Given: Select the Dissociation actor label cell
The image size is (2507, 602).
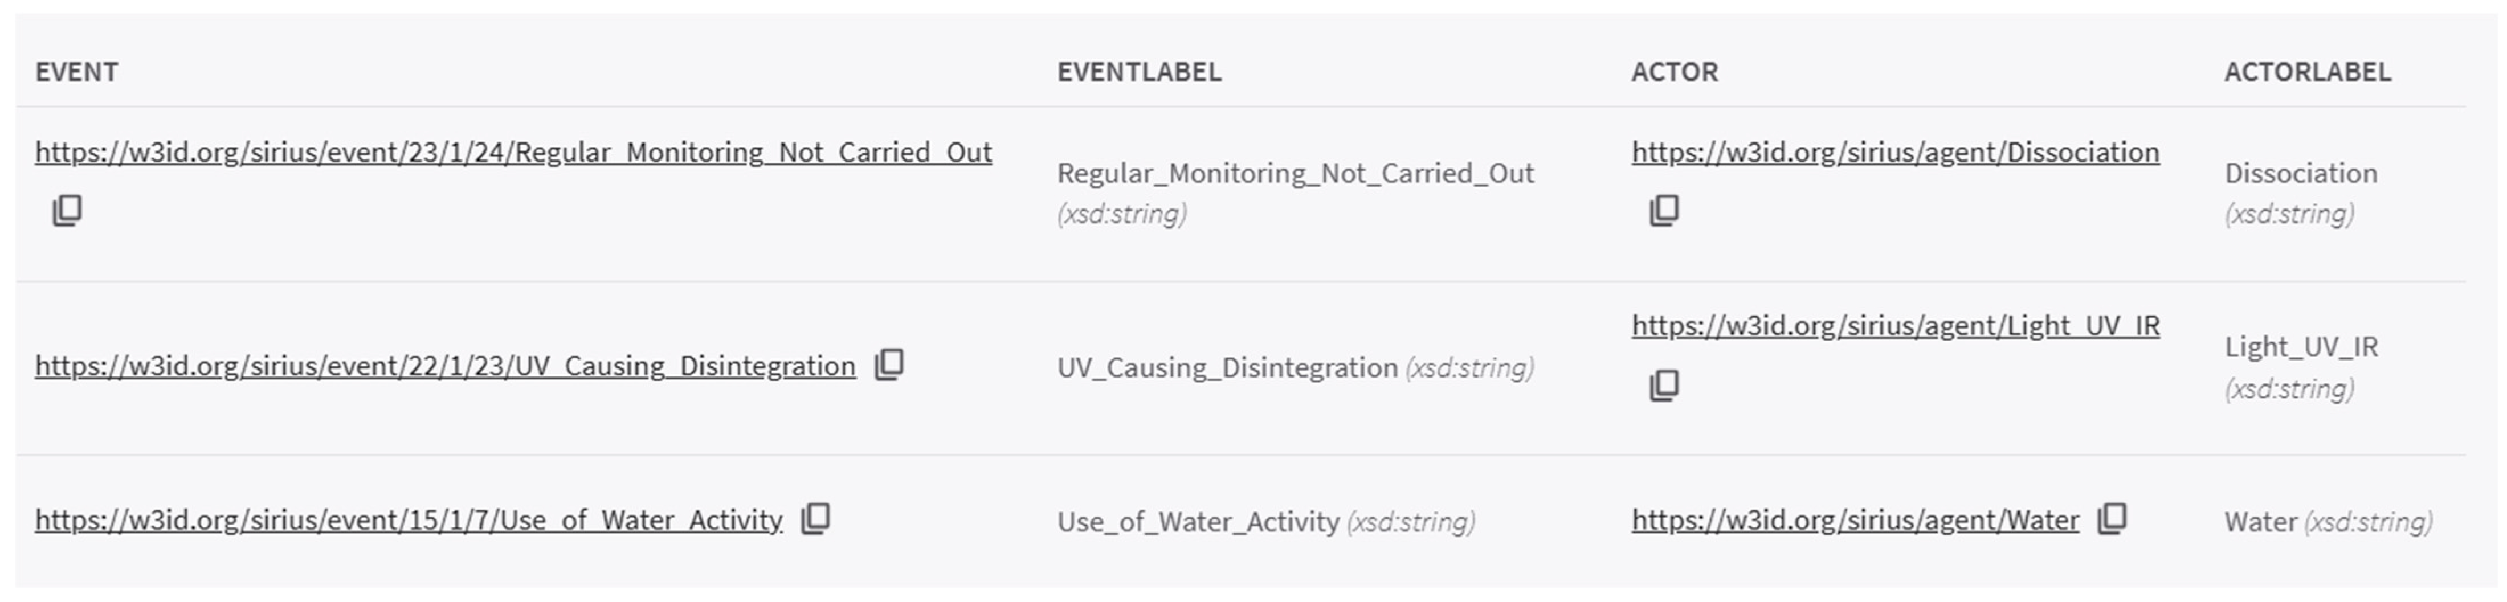Looking at the screenshot, I should [x=2301, y=194].
